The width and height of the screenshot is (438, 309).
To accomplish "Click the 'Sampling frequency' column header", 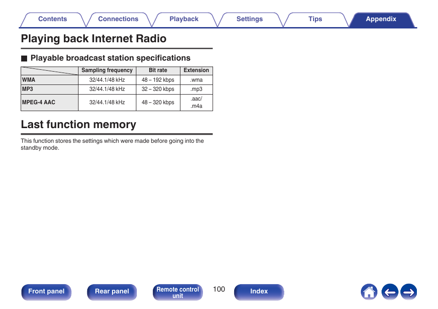I will pos(107,70).
